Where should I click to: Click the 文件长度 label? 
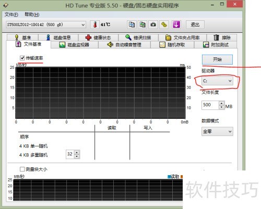210,92
